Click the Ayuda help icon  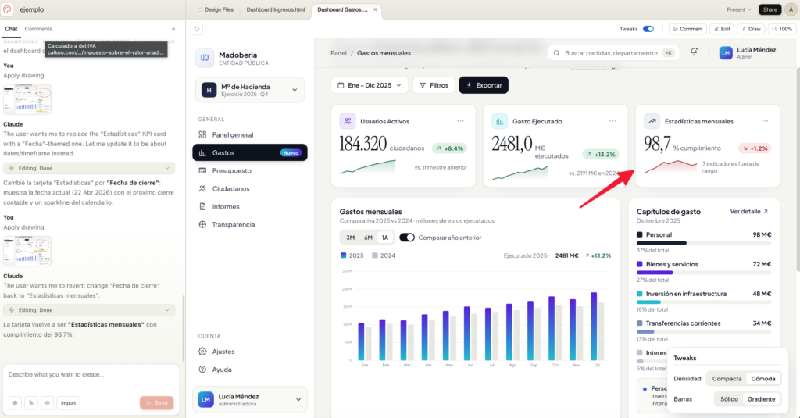[x=203, y=370]
